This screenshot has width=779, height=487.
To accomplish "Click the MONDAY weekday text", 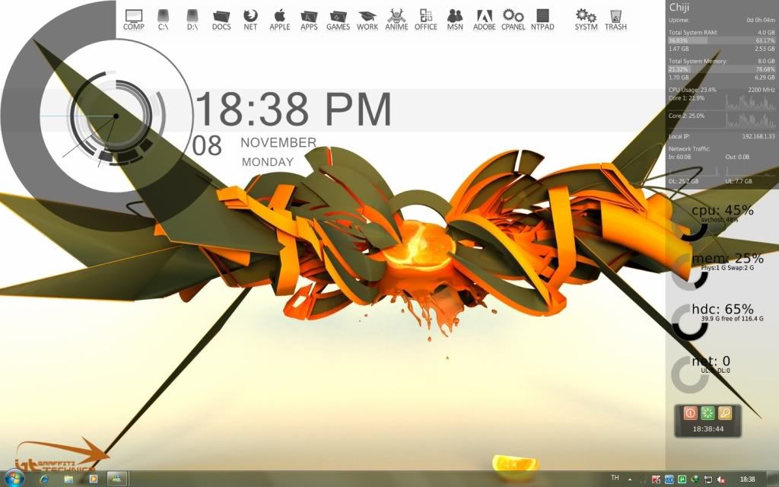I will [268, 162].
